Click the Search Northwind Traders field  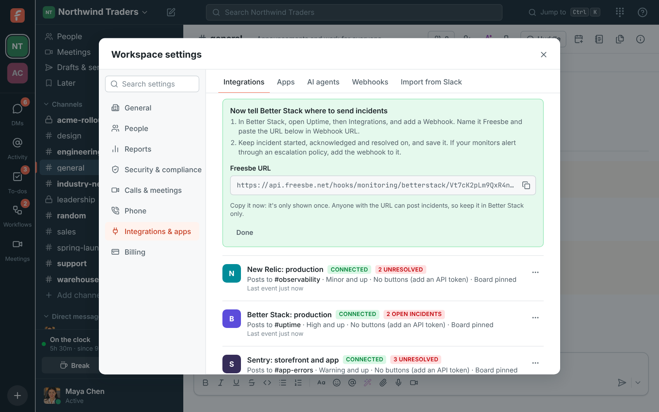pyautogui.click(x=354, y=12)
